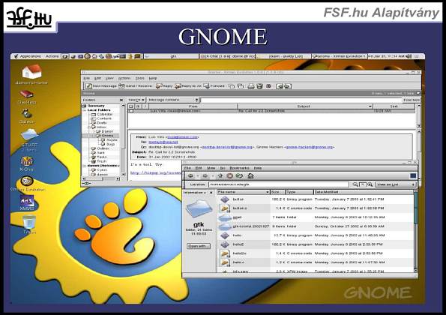The height and width of the screenshot is (315, 446).
Task: Click the To address link
Action: point(163,142)
